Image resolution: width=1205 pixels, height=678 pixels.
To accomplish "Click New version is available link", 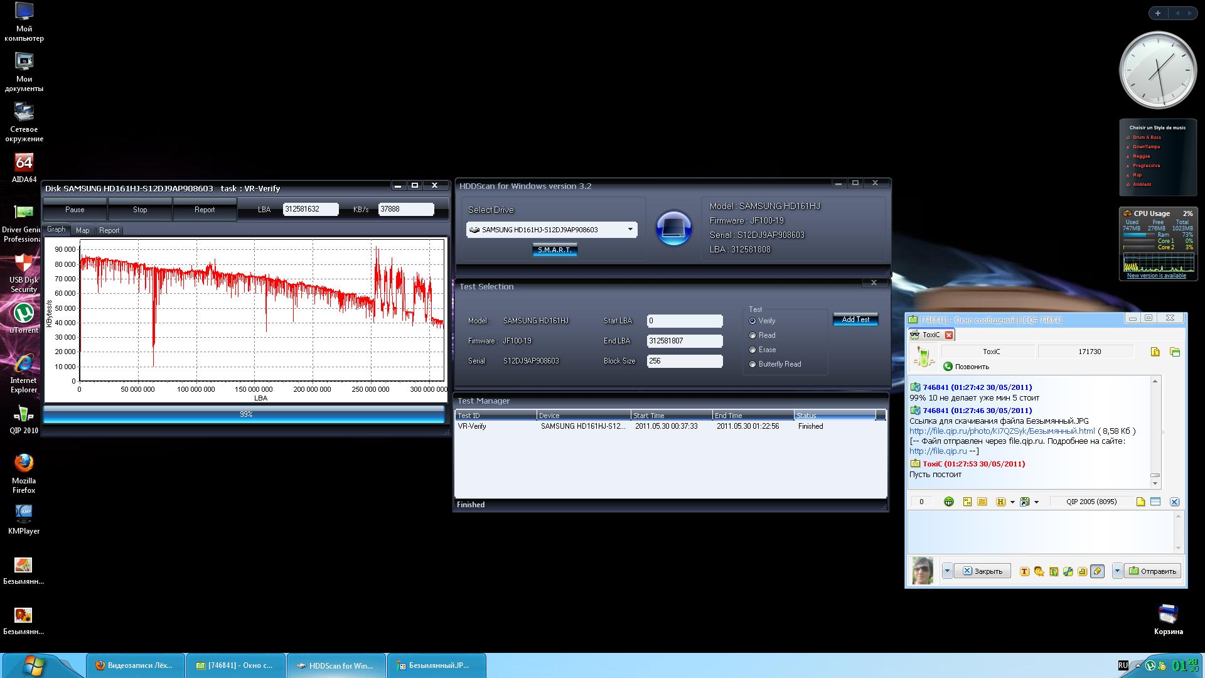I will point(1156,276).
